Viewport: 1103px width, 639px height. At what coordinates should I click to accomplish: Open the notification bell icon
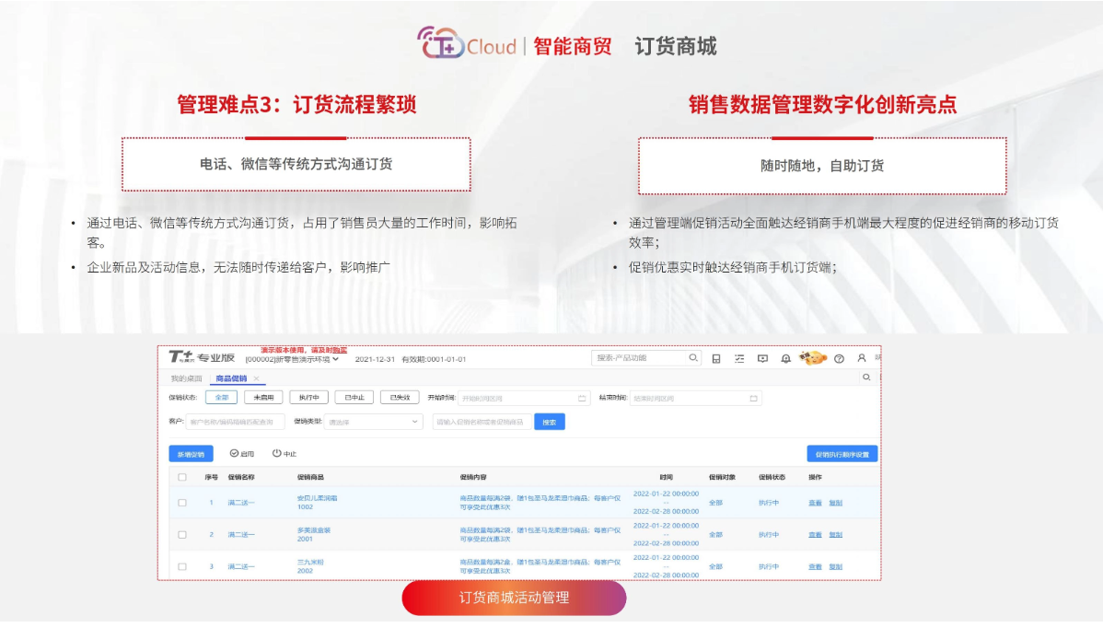pos(785,358)
